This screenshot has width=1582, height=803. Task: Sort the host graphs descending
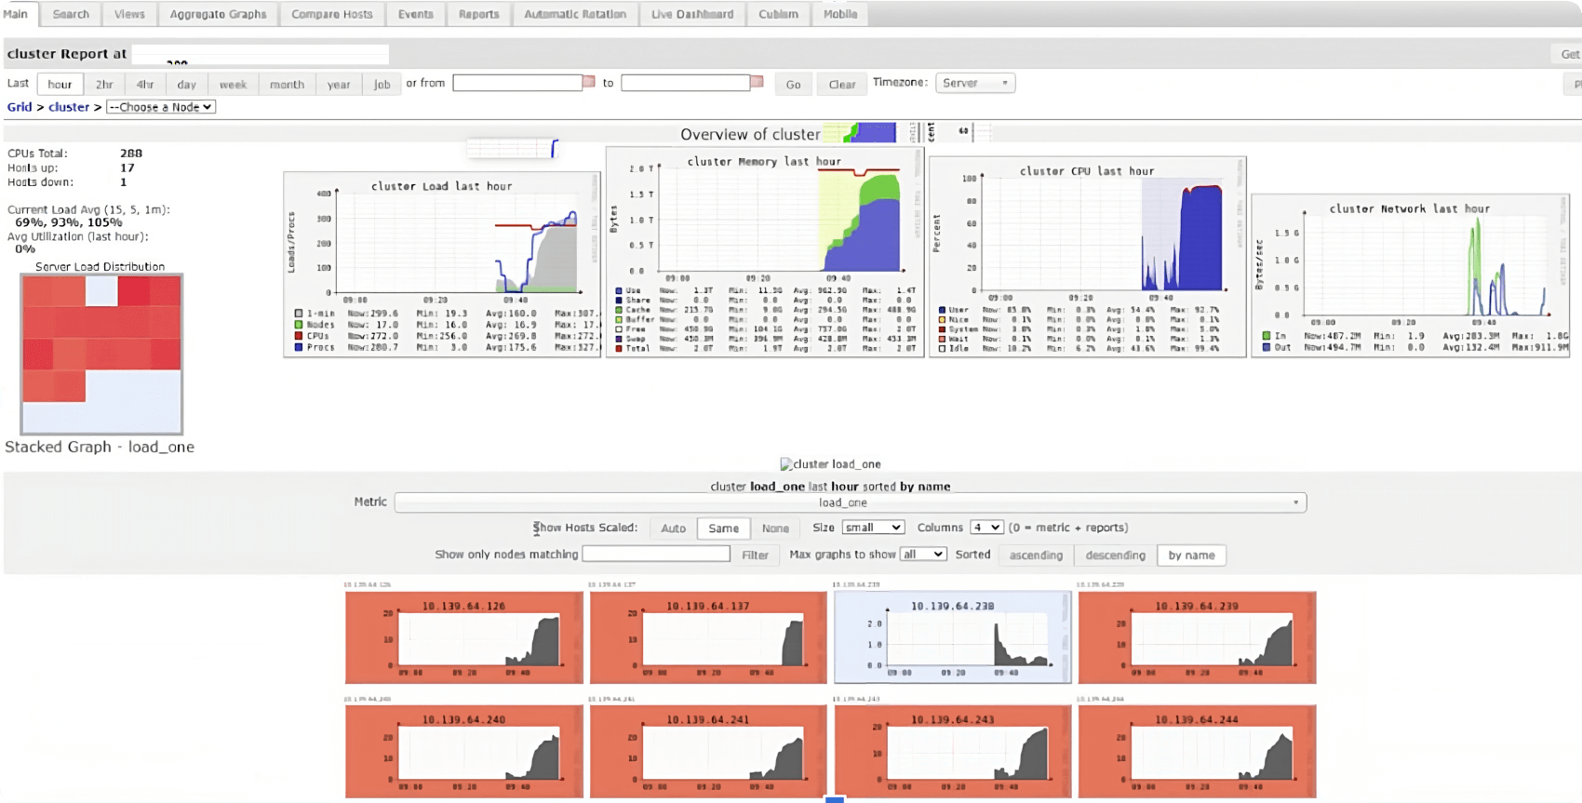1115,555
